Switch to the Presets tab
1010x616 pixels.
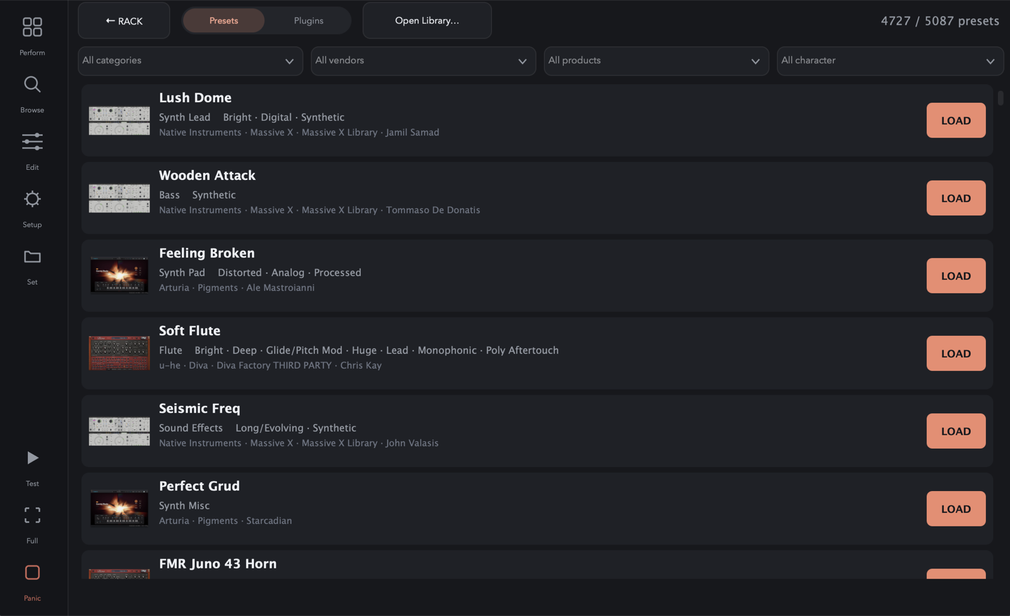click(x=223, y=21)
